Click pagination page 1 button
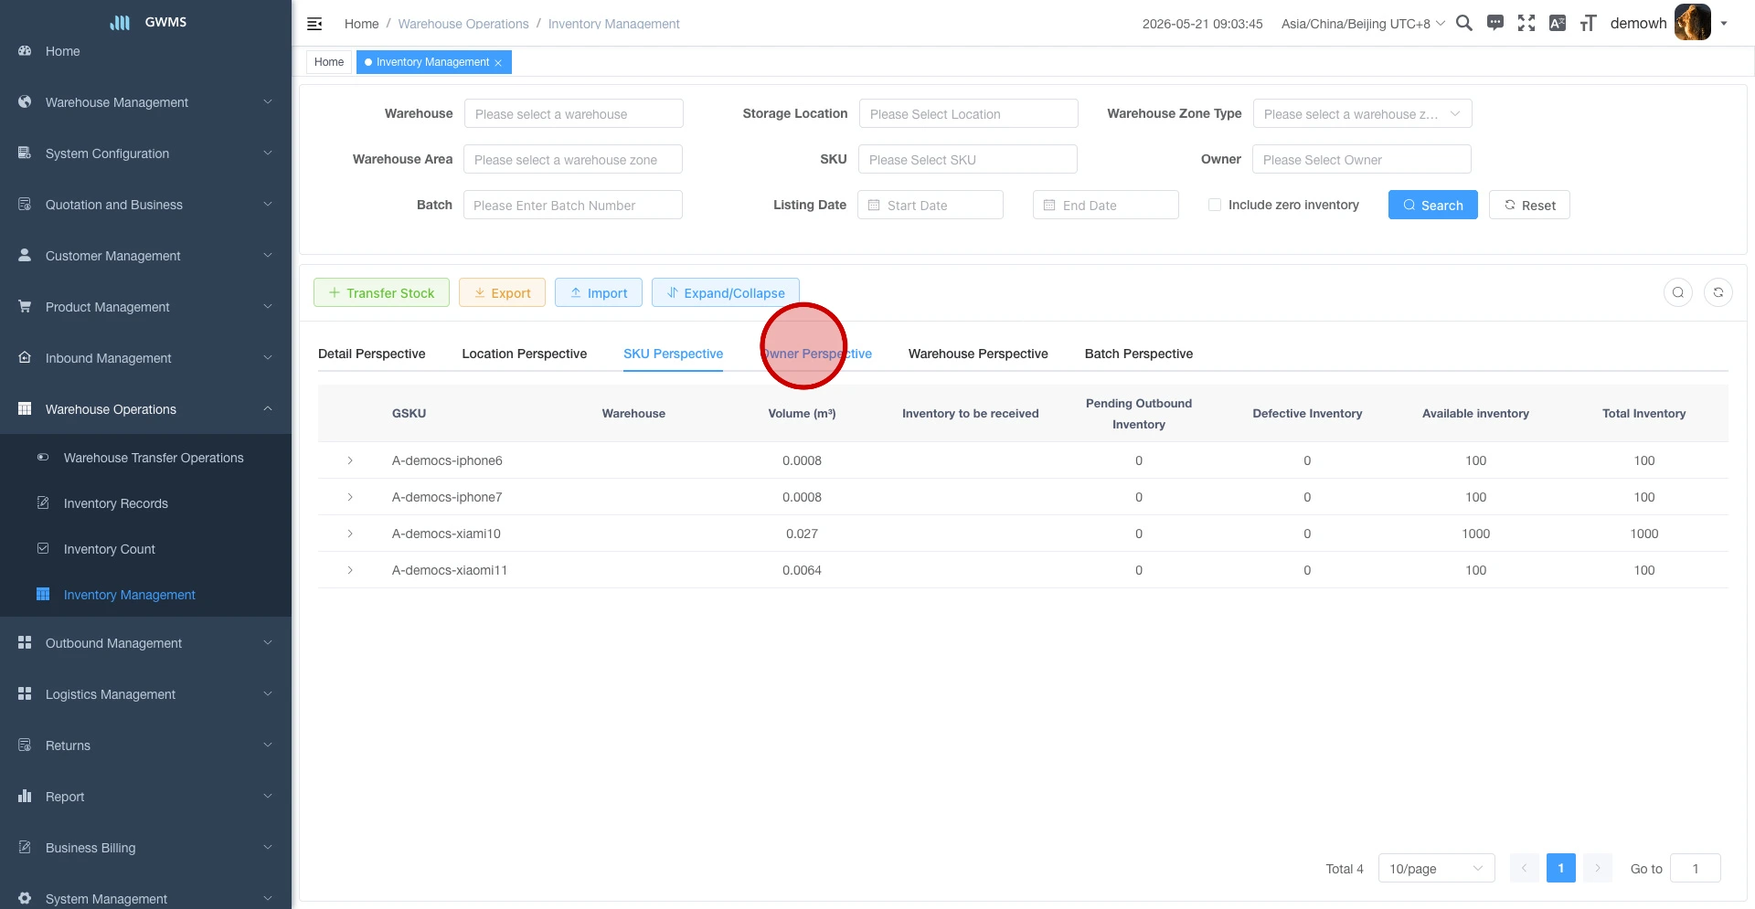1755x909 pixels. (1560, 868)
